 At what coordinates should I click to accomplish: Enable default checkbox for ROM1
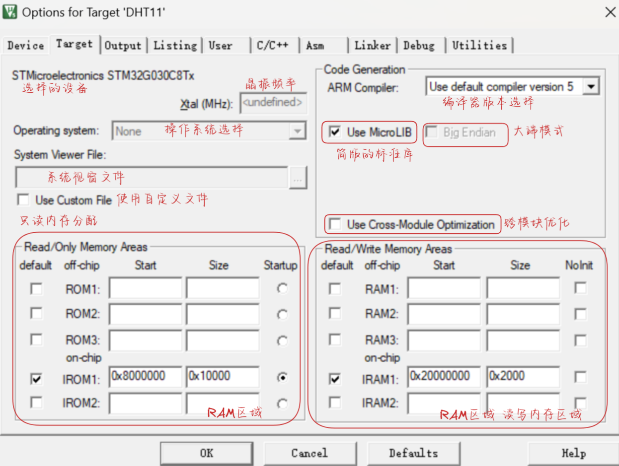click(x=36, y=288)
